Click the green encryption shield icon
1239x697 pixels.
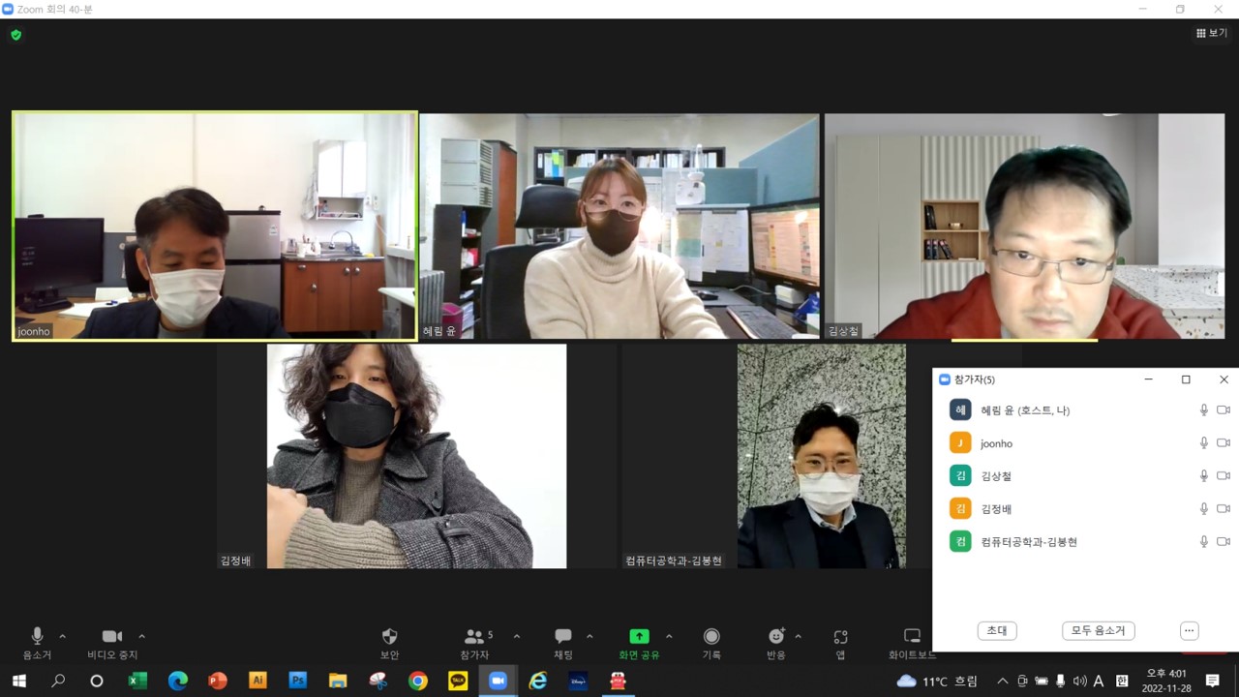click(x=15, y=35)
